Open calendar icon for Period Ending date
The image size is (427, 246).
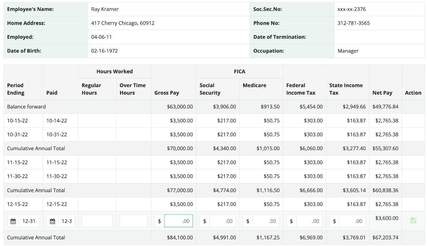(13, 221)
